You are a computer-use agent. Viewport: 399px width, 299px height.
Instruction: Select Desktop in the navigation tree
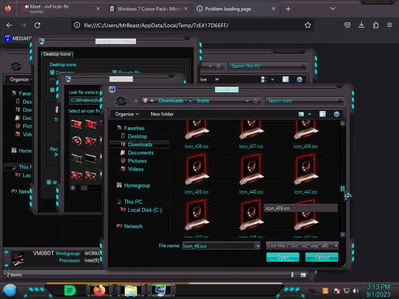138,136
